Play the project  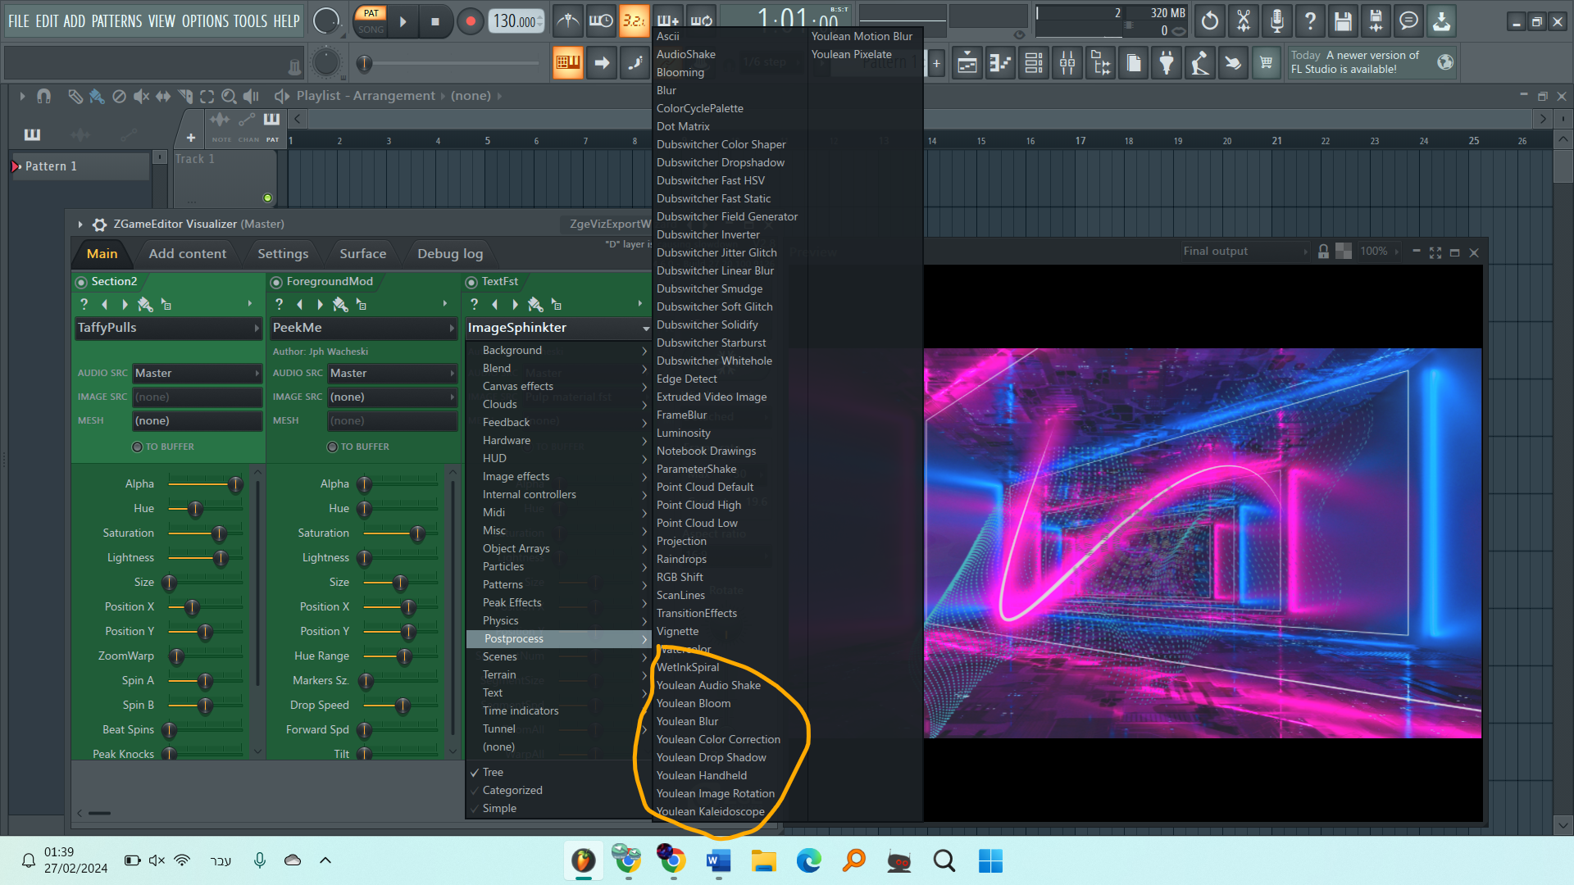click(x=403, y=22)
